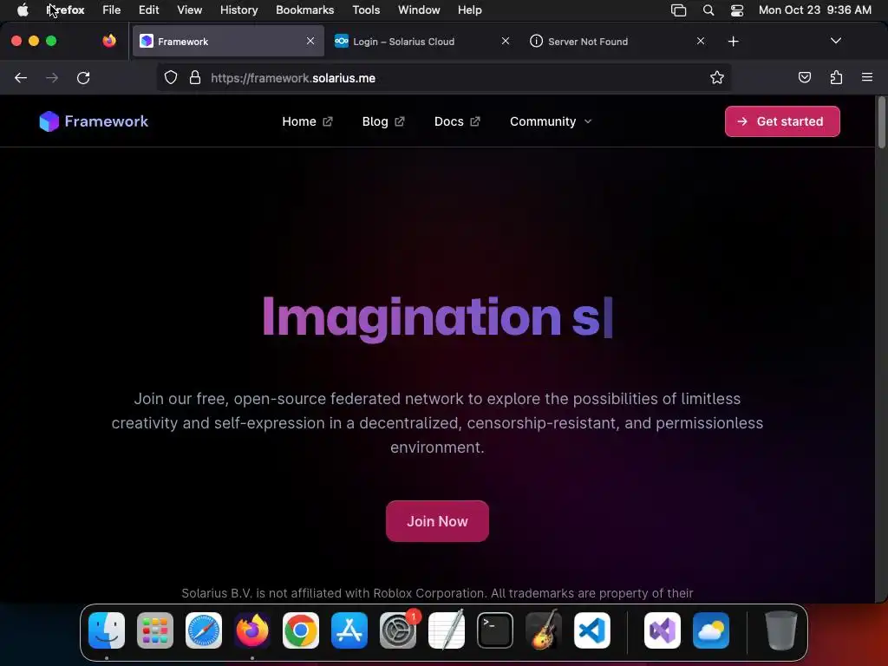The width and height of the screenshot is (888, 666).
Task: Open Visual Studio from the dock
Action: 663,630
